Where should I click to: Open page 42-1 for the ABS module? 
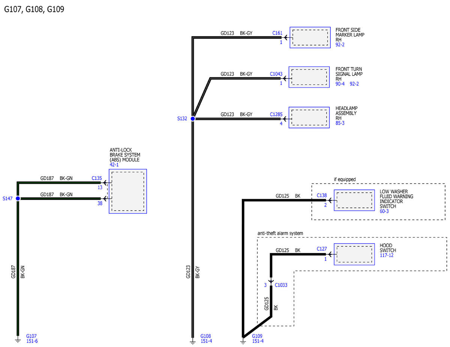115,164
